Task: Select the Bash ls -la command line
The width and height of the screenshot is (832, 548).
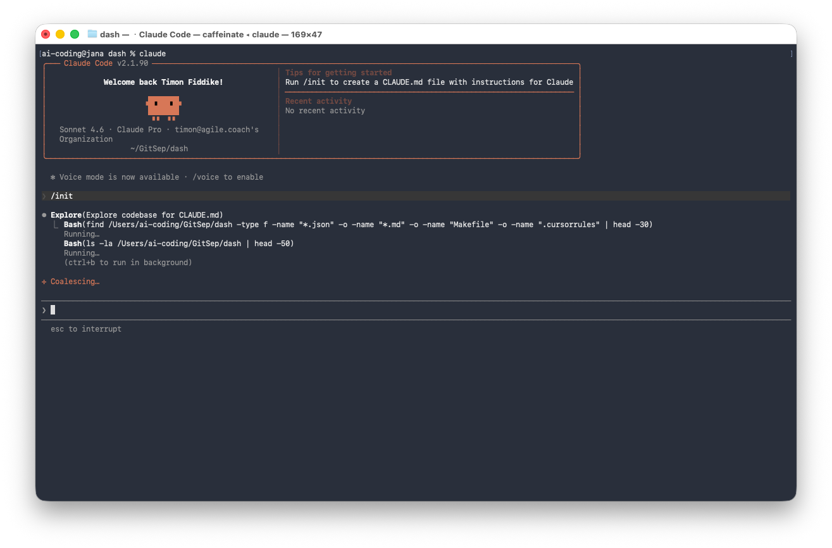Action: [x=178, y=244]
